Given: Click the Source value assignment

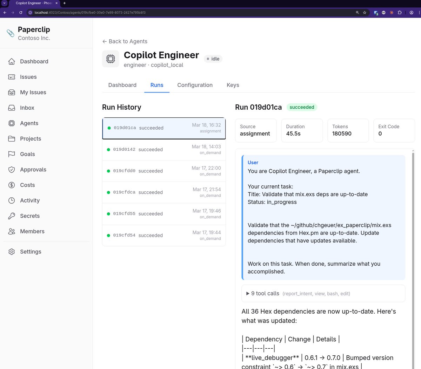Looking at the screenshot, I should [x=255, y=134].
